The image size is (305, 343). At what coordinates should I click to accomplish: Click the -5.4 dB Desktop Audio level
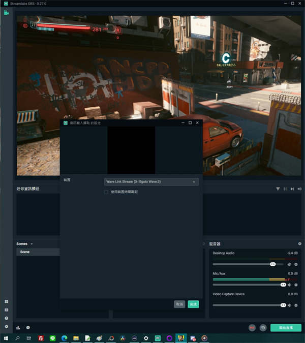292,253
